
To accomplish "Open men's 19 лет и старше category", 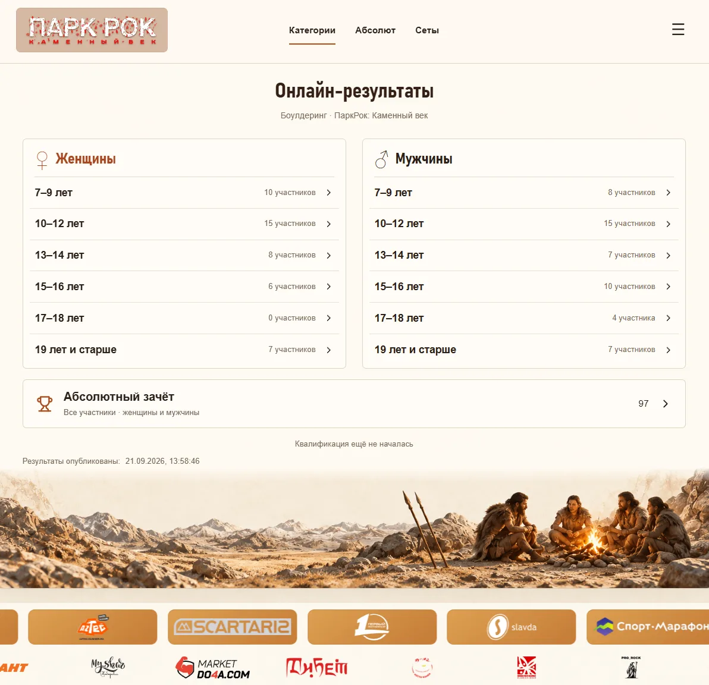I will pos(524,350).
